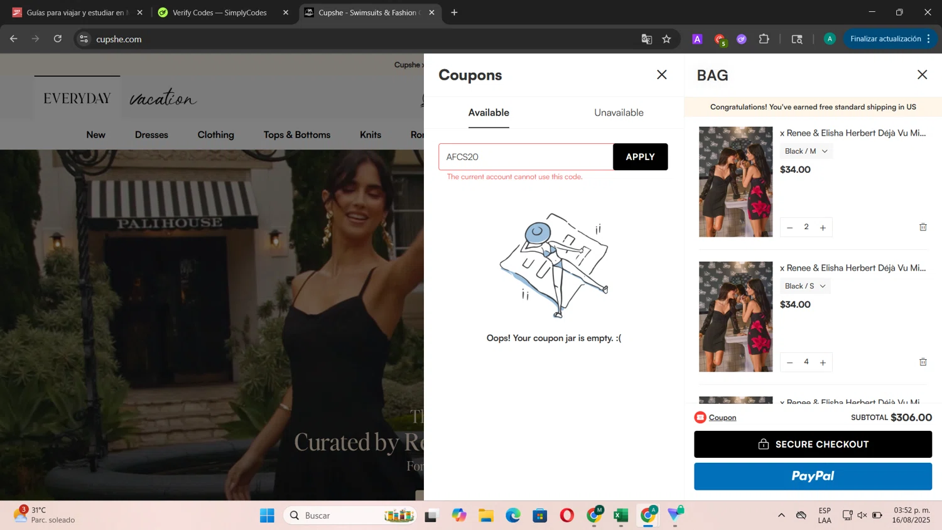The image size is (942, 530).
Task: Click the coupon code input field
Action: 526,157
